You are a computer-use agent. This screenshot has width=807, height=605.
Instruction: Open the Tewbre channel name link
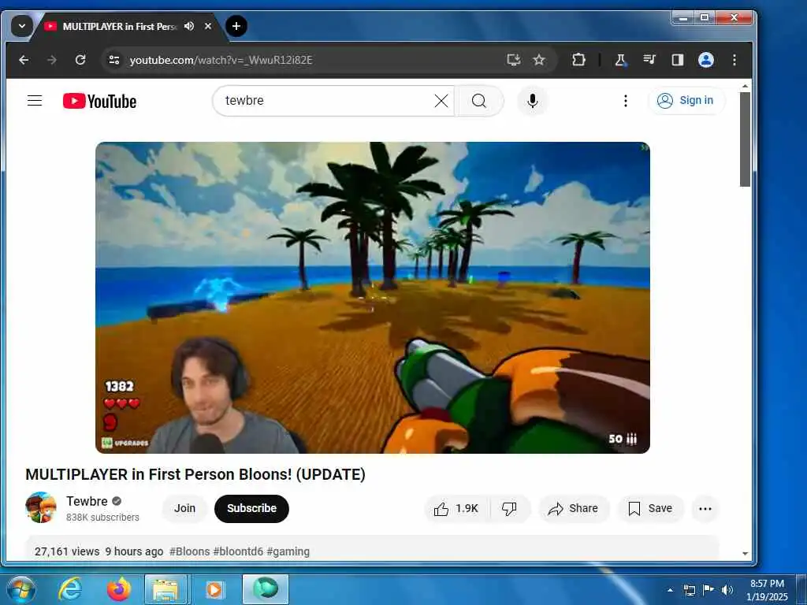[87, 501]
